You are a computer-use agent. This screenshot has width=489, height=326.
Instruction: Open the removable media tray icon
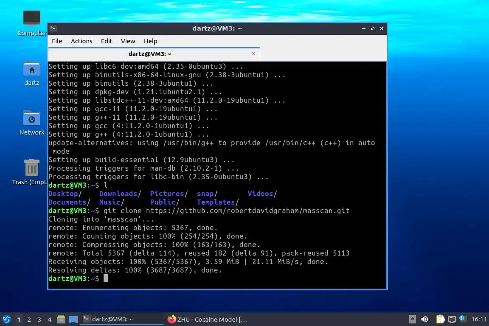(x=412, y=319)
